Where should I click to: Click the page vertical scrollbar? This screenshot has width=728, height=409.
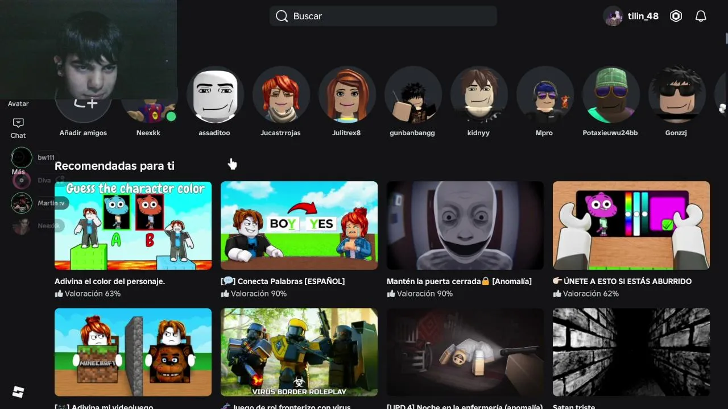[x=726, y=37]
